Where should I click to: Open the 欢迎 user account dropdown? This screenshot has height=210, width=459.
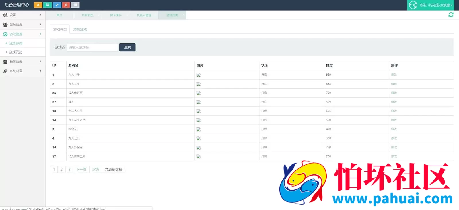pos(433,5)
